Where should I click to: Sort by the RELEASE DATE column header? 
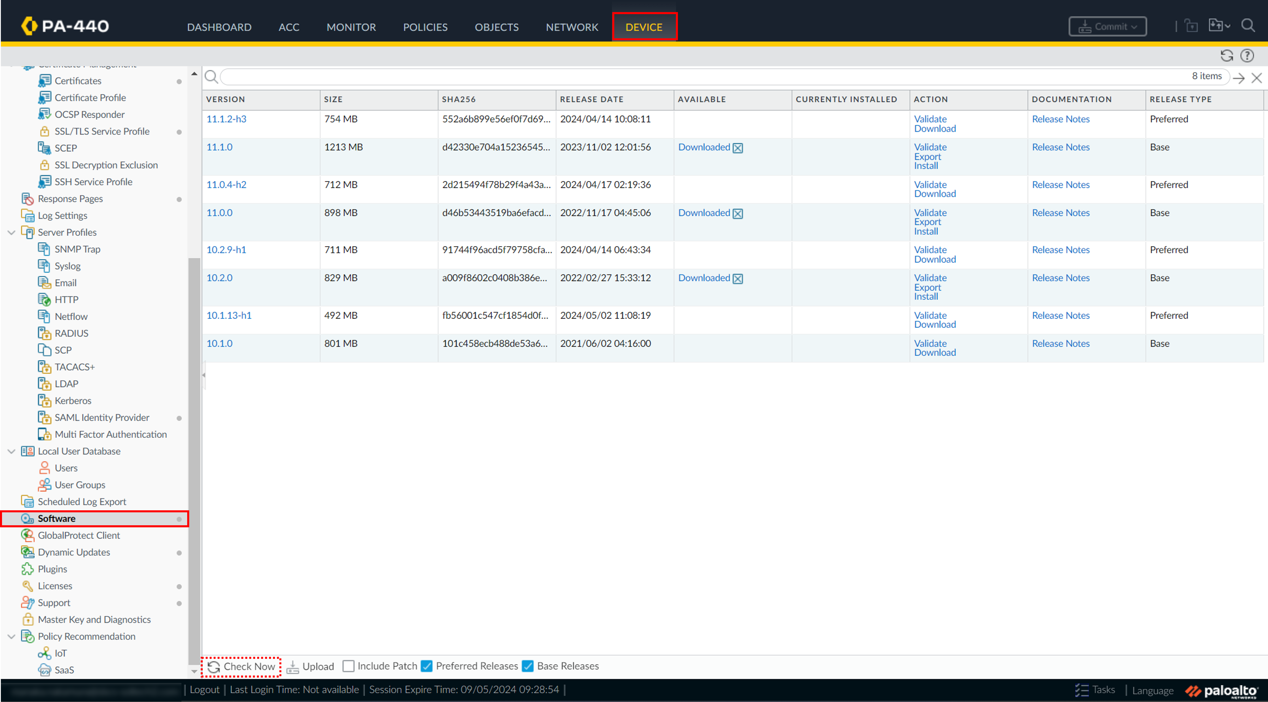[591, 99]
